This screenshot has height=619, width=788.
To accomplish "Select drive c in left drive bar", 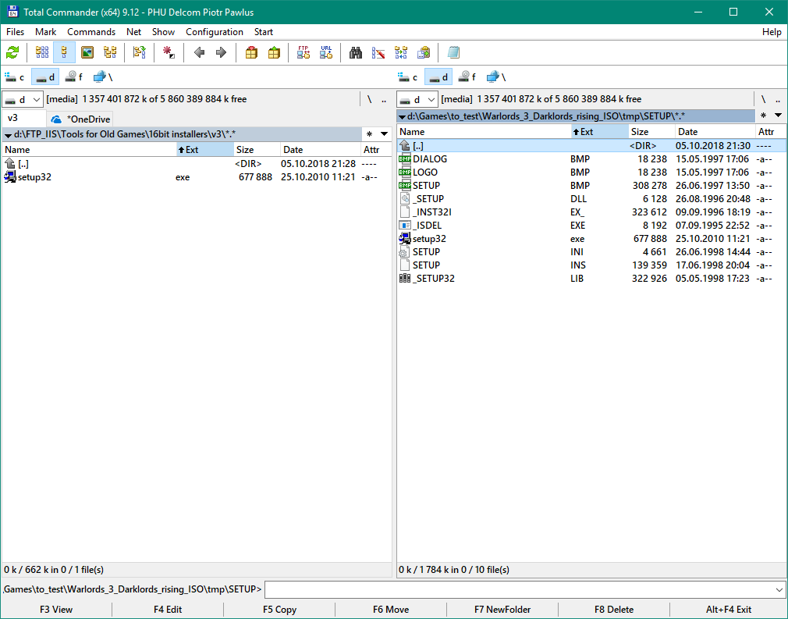I will coord(15,77).
